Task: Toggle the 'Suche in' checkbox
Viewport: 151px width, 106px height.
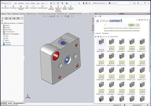Action: 95,33
